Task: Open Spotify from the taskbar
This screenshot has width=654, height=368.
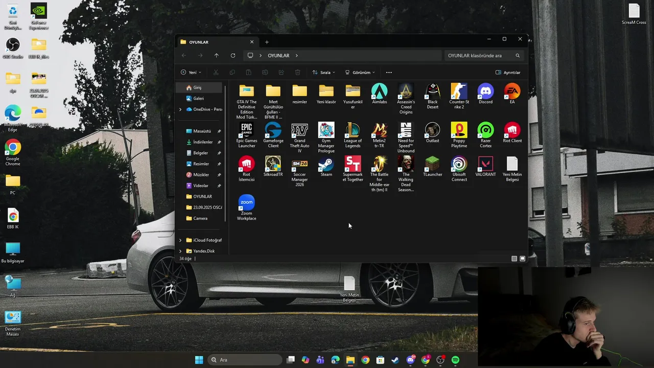Action: 455,360
